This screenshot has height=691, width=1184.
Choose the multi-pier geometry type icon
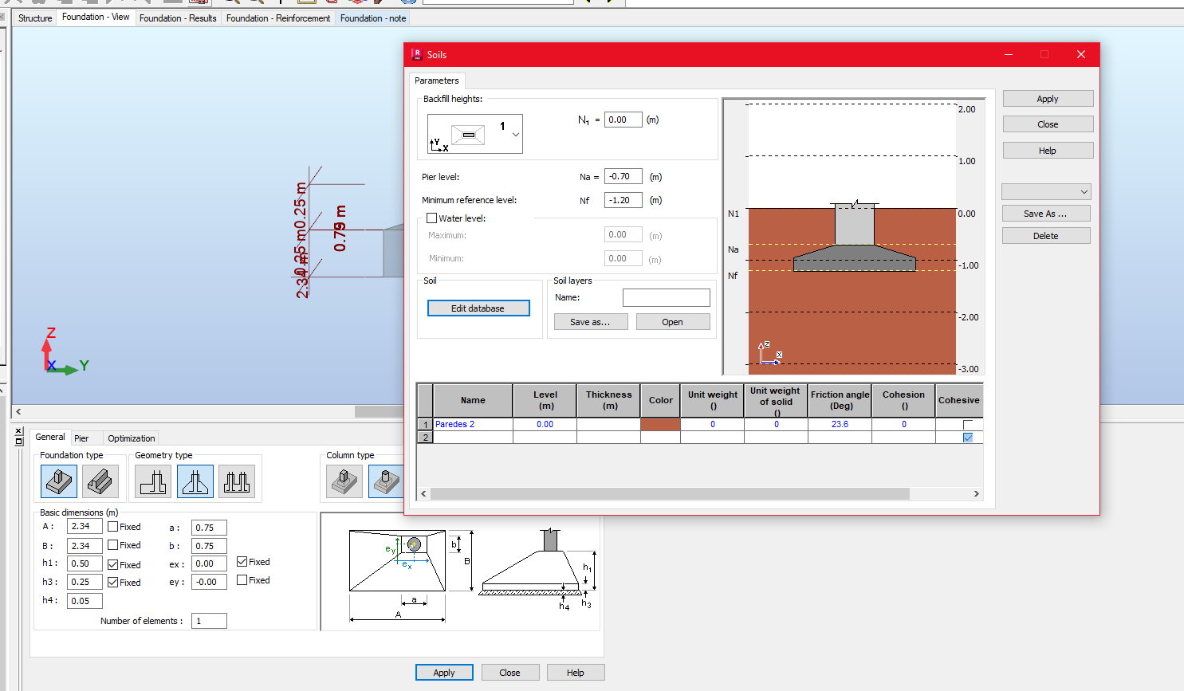[237, 481]
